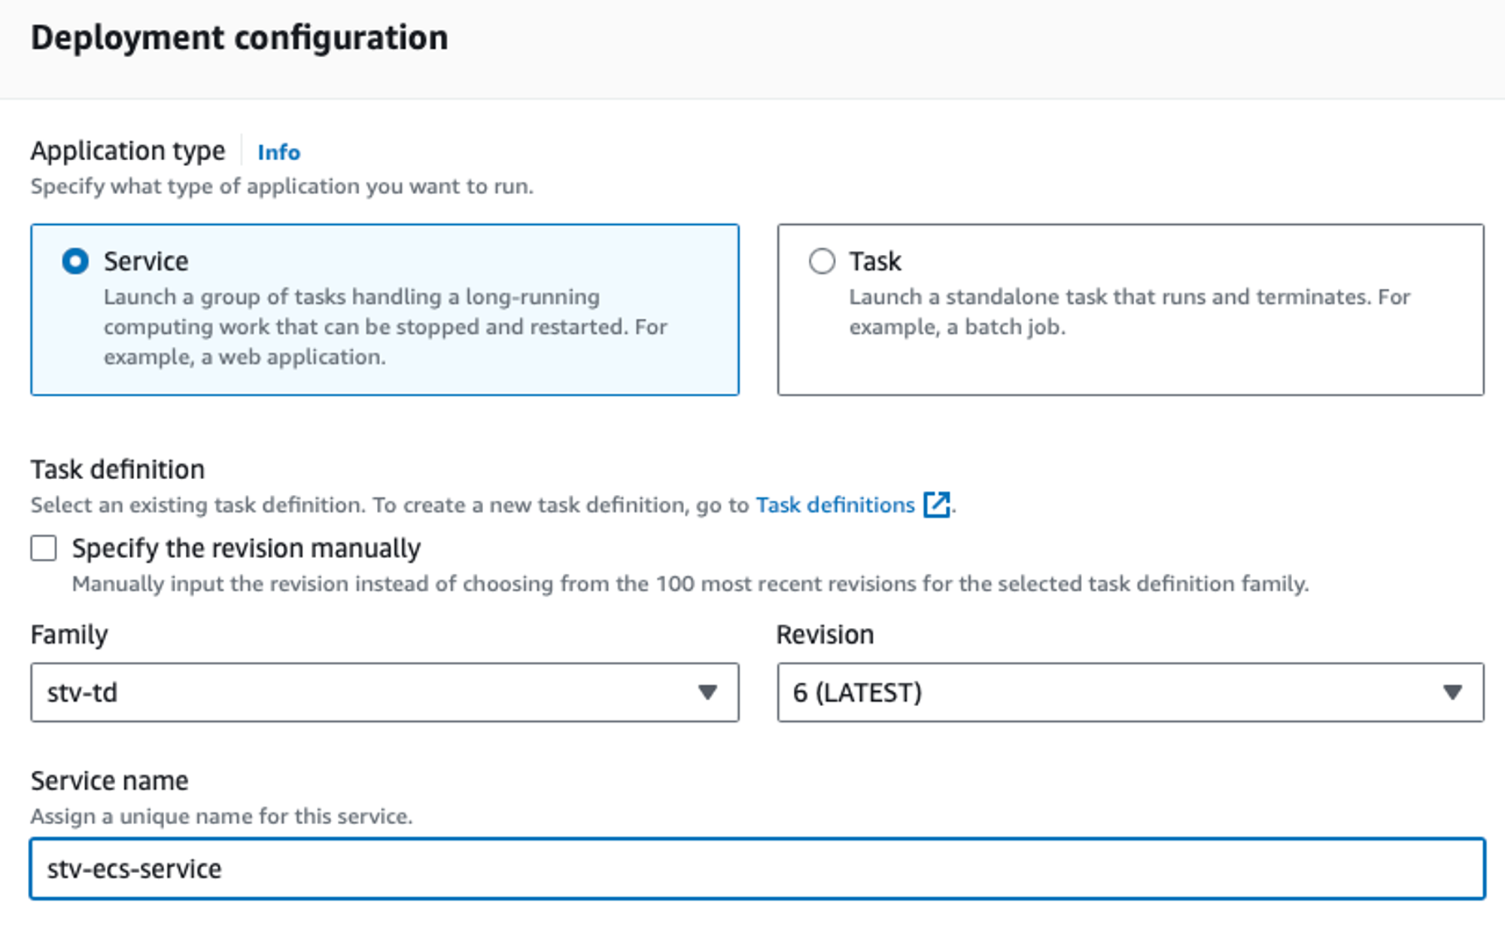
Task: Focus the Service name input field
Action: pos(757,869)
